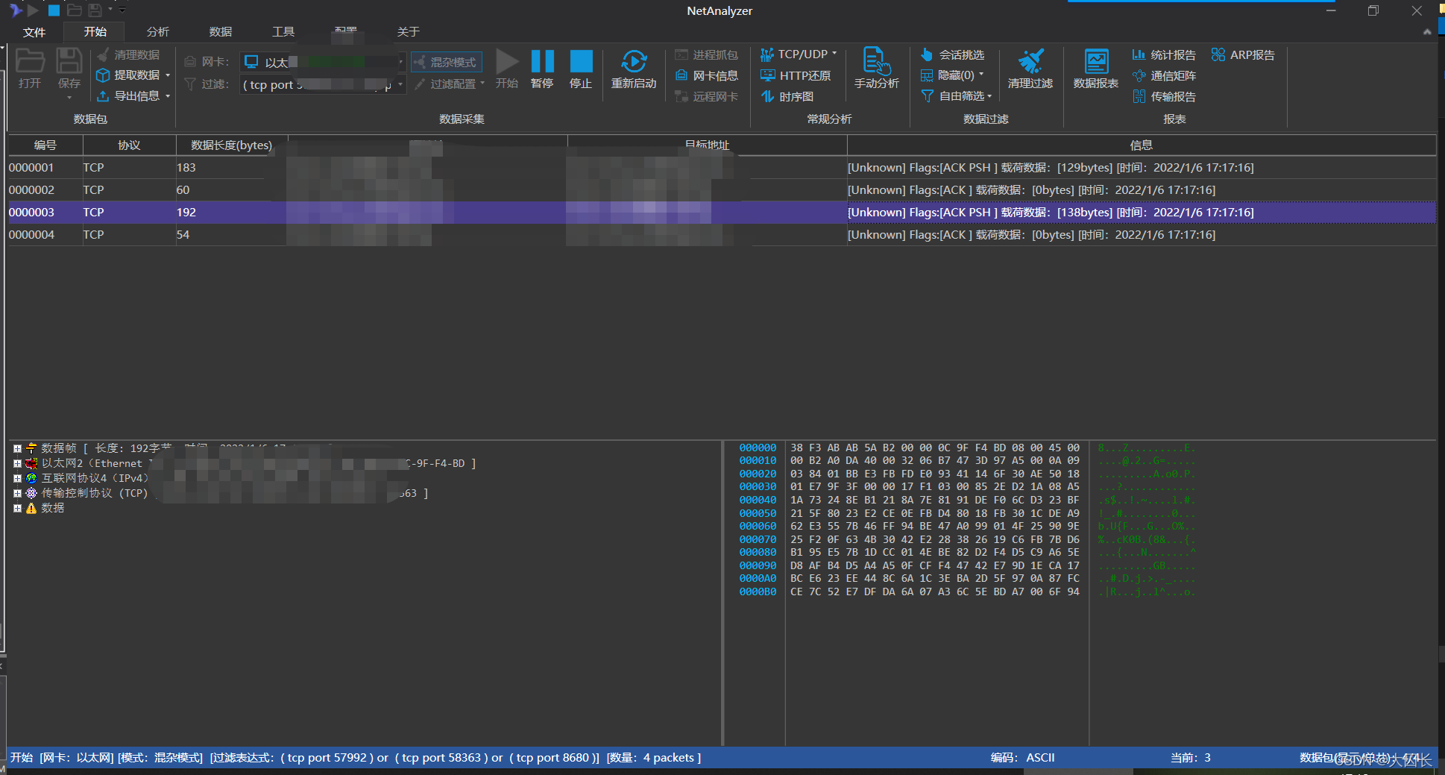The image size is (1445, 775).
Task: Expand the TCP/UDP dropdown
Action: point(834,54)
